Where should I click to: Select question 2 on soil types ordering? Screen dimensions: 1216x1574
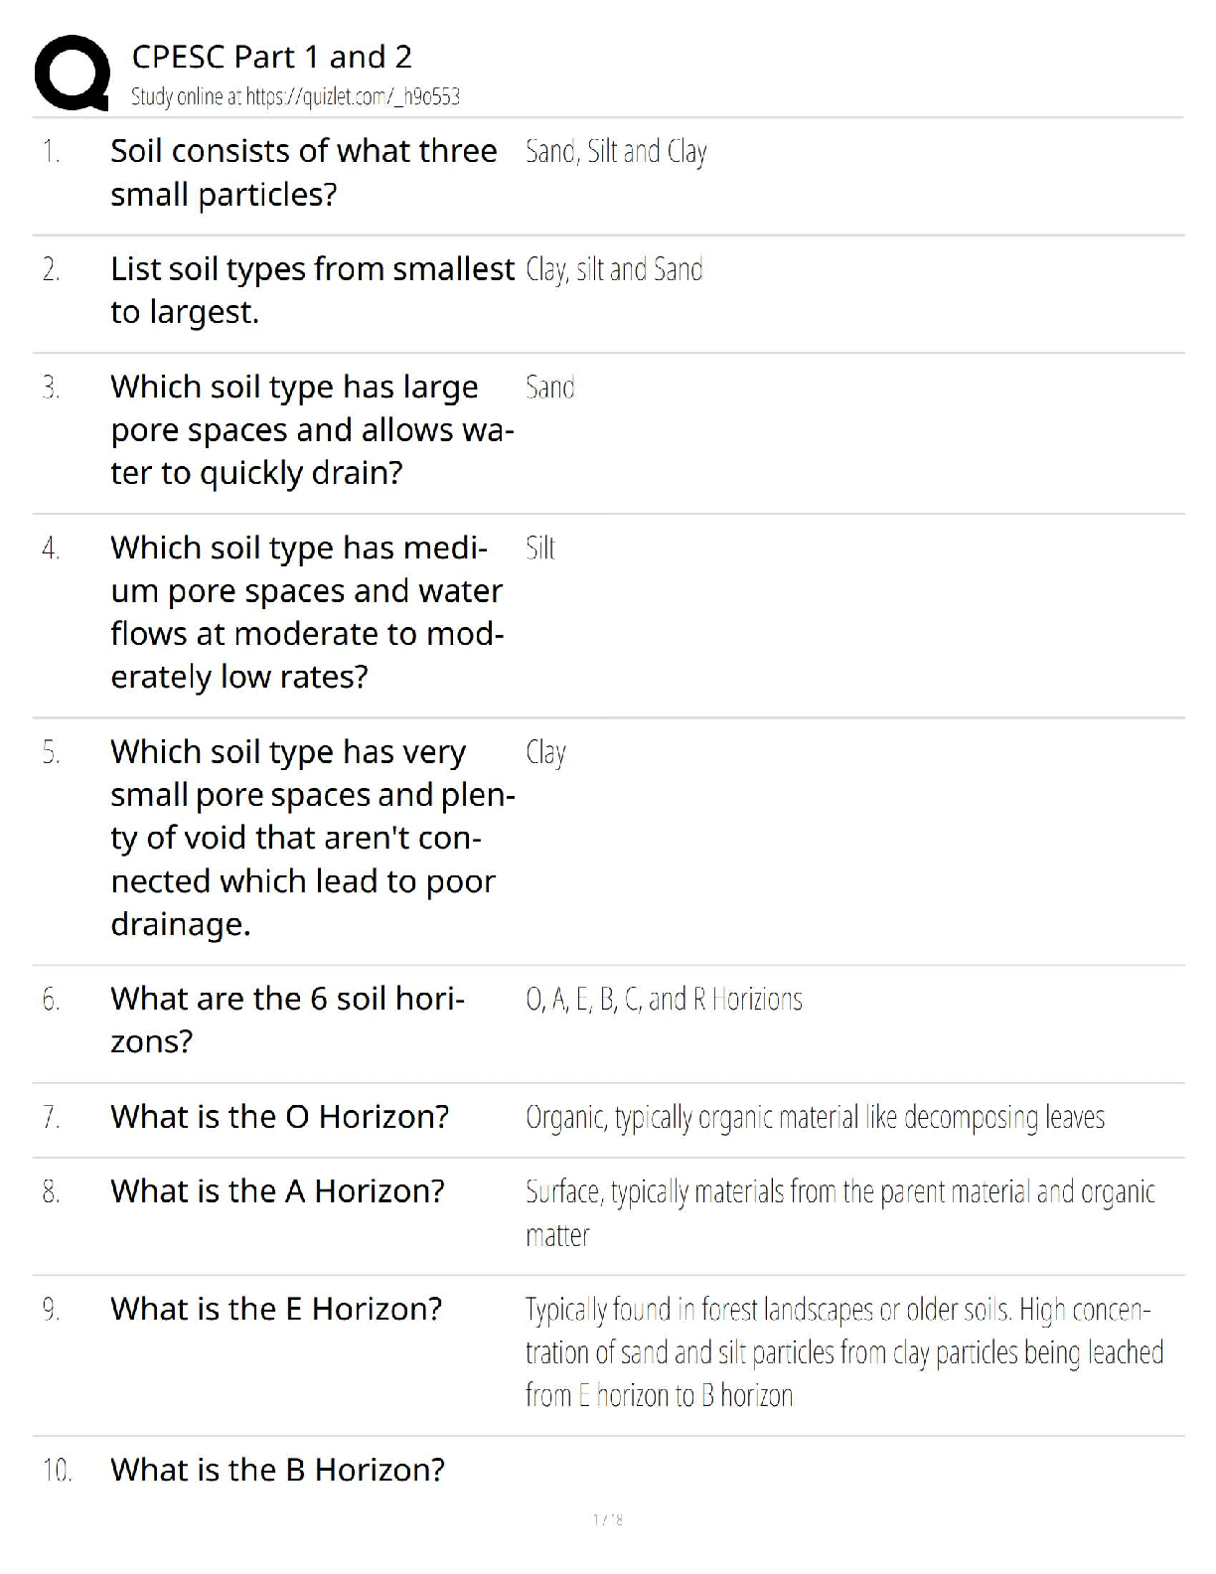point(312,290)
